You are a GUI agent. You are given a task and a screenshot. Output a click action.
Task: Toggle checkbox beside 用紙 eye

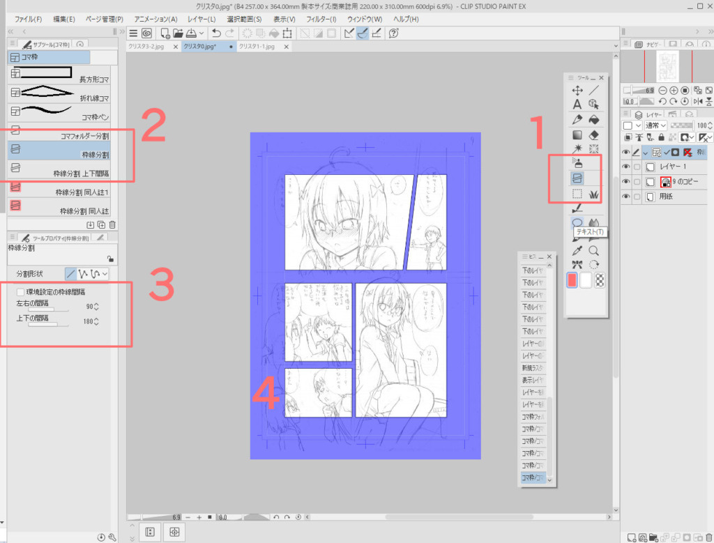pos(637,197)
